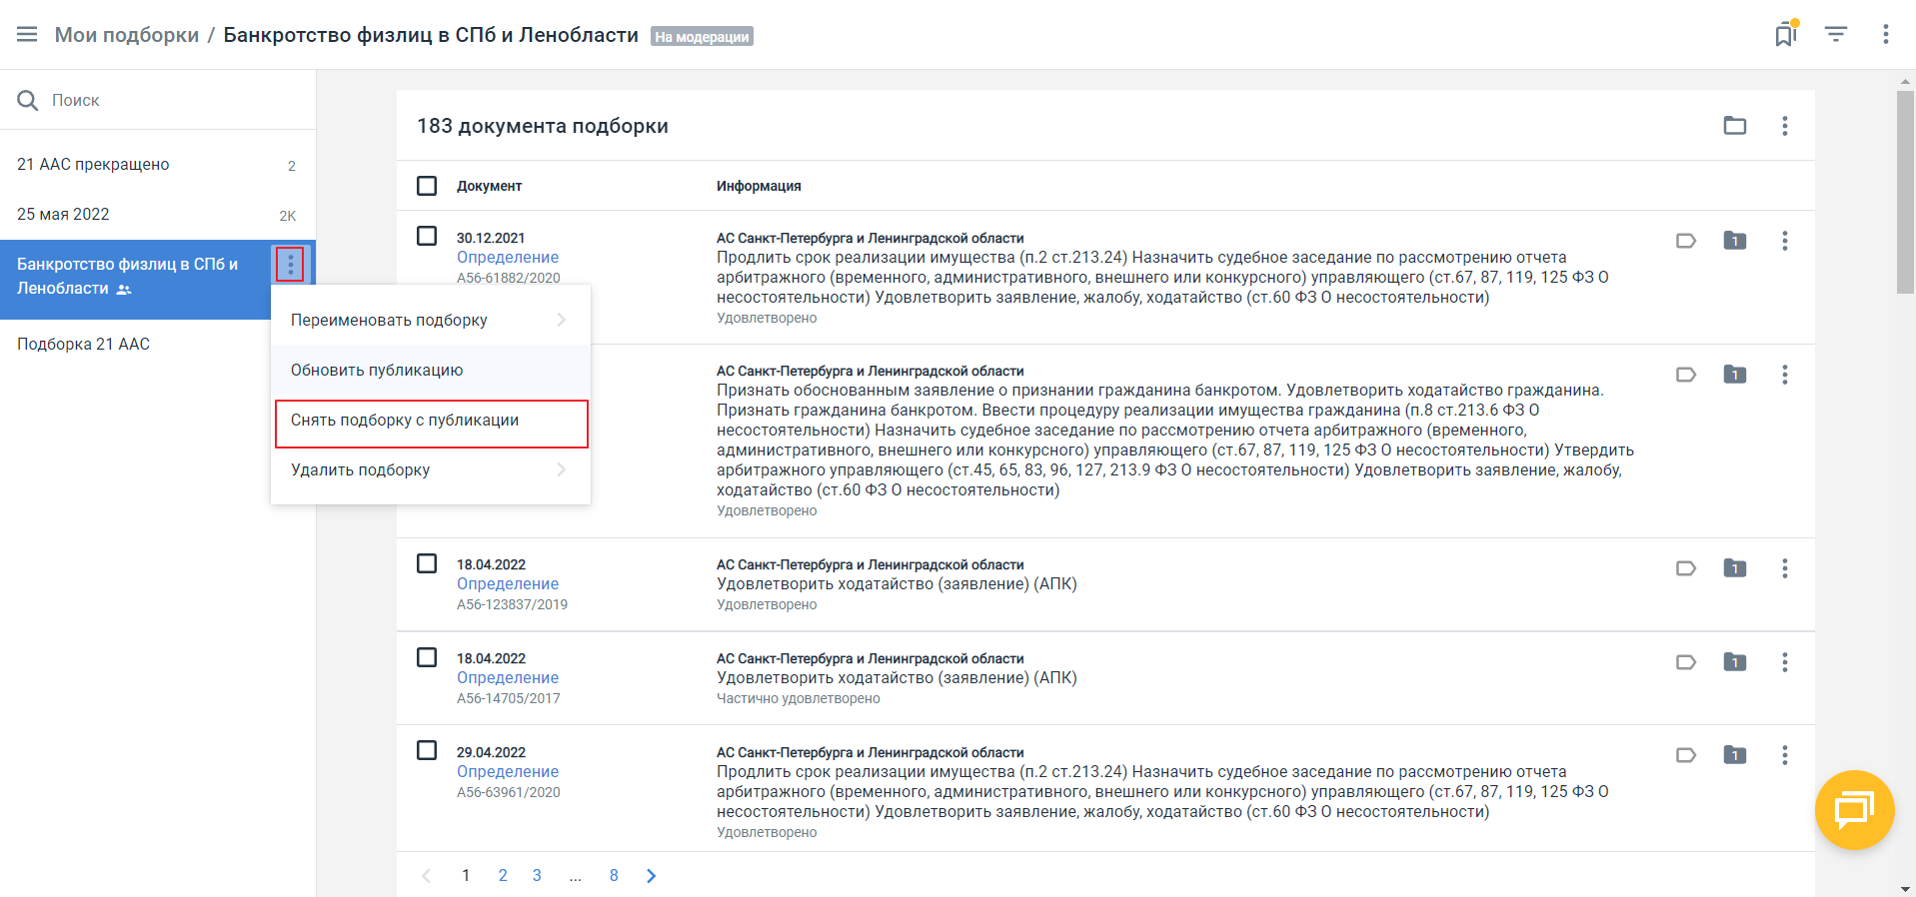Open collections folder for 30.12.2021 document
1916x897 pixels.
[1735, 241]
